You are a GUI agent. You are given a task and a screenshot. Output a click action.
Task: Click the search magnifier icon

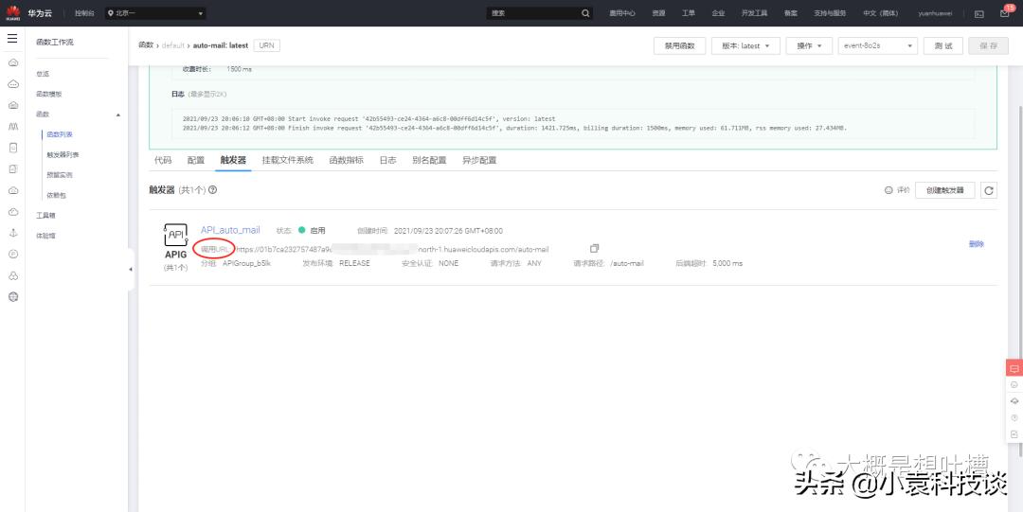click(585, 13)
